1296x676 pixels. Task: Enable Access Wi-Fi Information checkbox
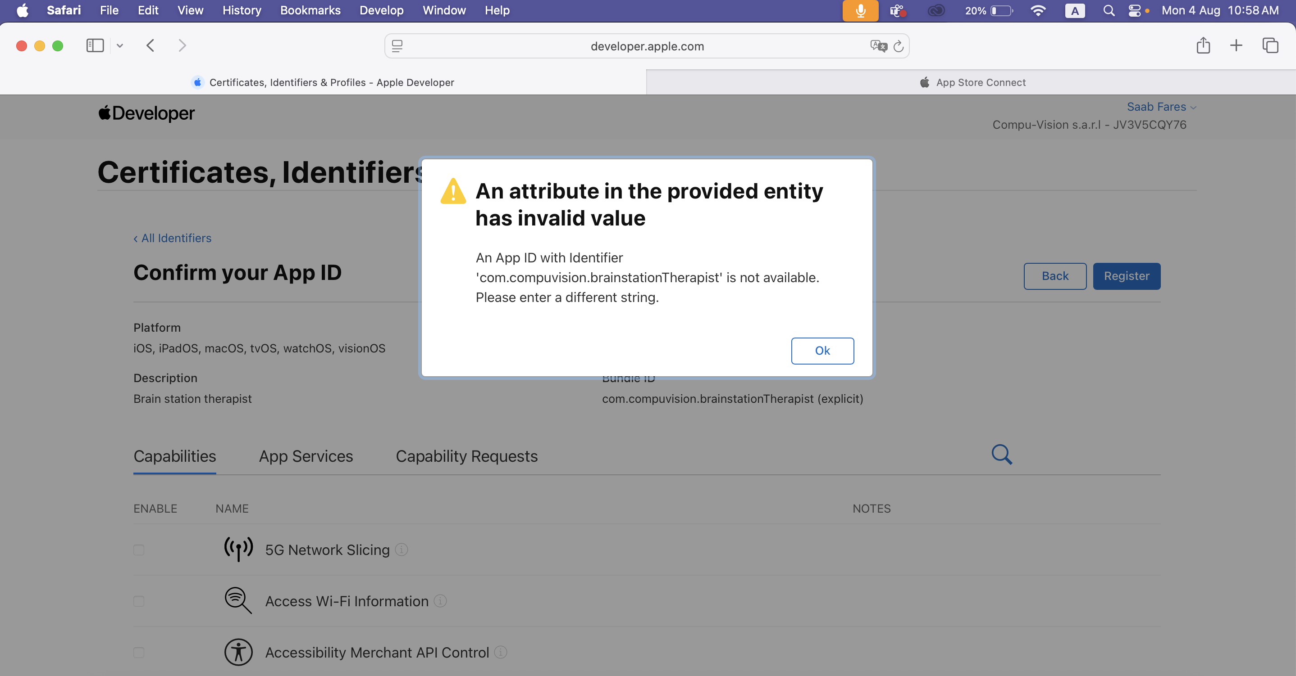point(139,601)
